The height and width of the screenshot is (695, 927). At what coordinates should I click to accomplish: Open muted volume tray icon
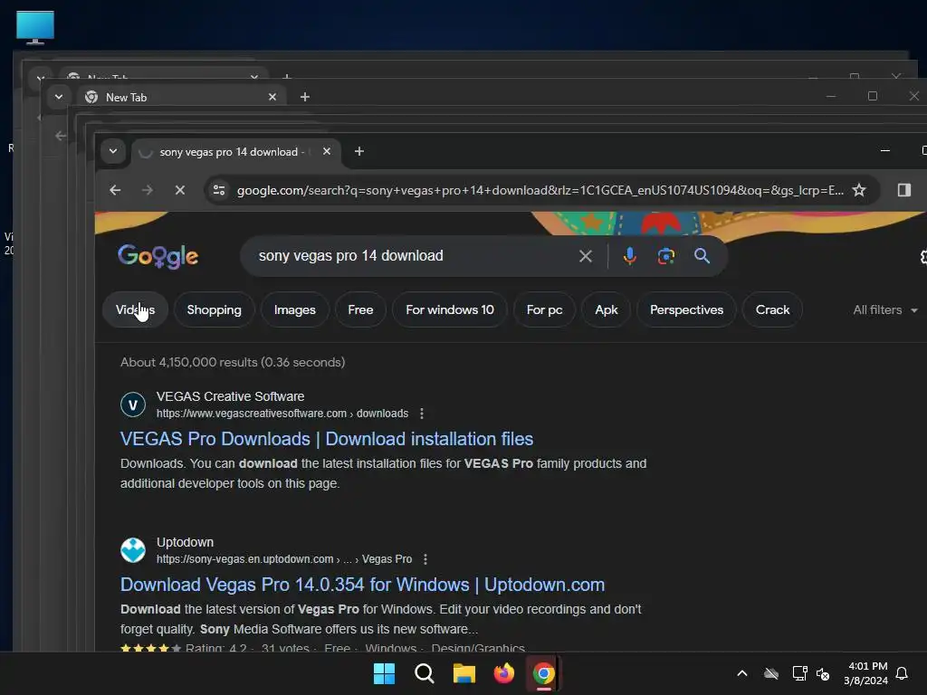pyautogui.click(x=823, y=673)
